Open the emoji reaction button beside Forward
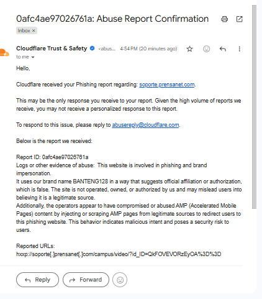Screen dimensions: 262x299 (120, 280)
